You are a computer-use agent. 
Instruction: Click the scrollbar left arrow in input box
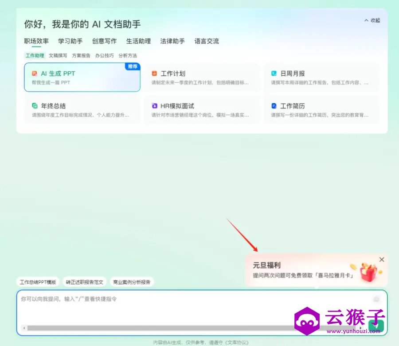[24, 328]
